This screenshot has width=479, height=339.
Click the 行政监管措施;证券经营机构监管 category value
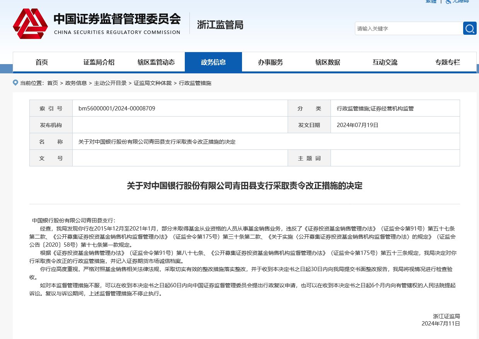click(x=375, y=108)
